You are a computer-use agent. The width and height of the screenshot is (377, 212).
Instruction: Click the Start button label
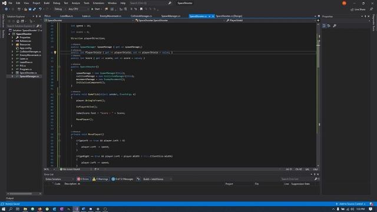pos(97,9)
